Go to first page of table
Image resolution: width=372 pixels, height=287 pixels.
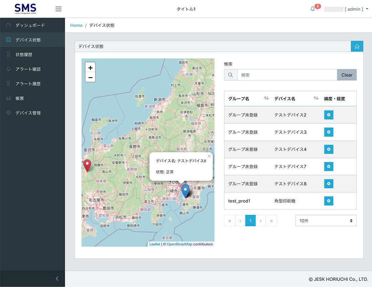tap(230, 221)
